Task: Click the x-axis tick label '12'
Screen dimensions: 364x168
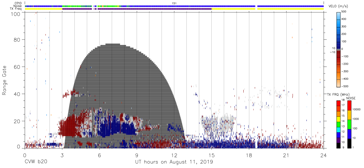Action: 174,155
